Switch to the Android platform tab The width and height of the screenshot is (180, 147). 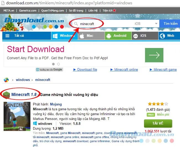click(117, 36)
